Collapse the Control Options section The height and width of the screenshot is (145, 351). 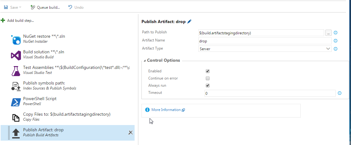pyautogui.click(x=145, y=60)
